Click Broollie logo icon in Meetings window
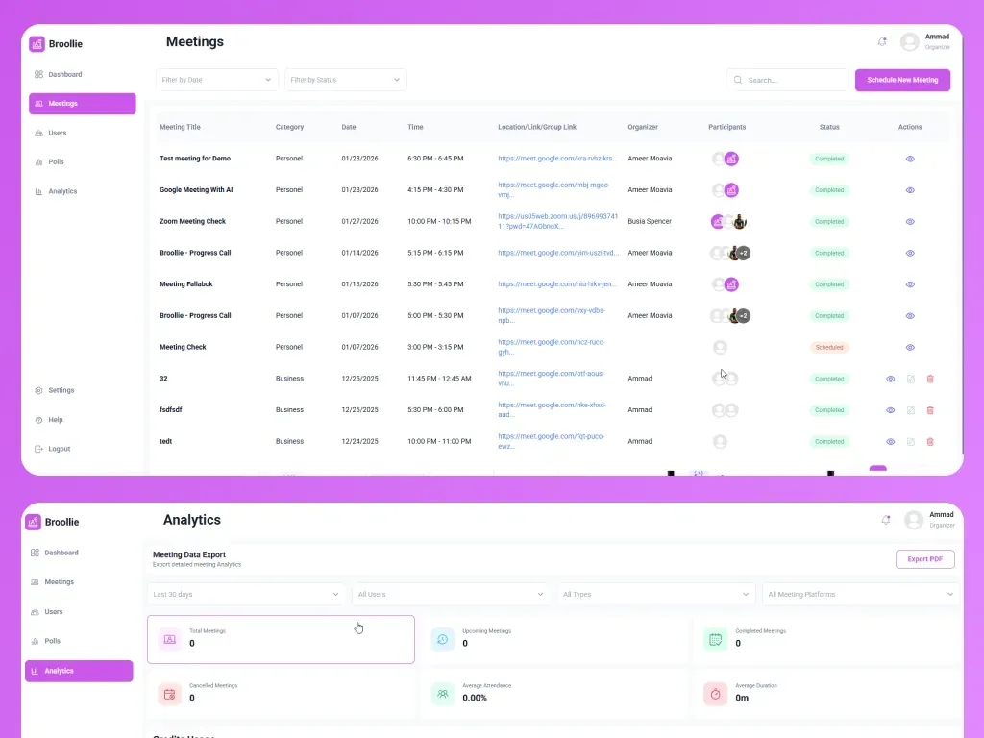This screenshot has width=984, height=738. pos(37,44)
